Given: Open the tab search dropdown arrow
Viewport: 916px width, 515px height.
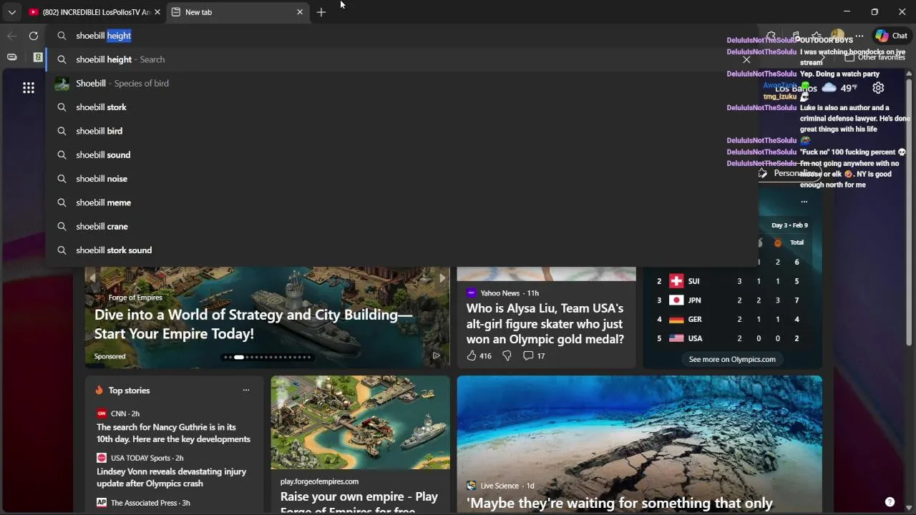Looking at the screenshot, I should coord(11,12).
